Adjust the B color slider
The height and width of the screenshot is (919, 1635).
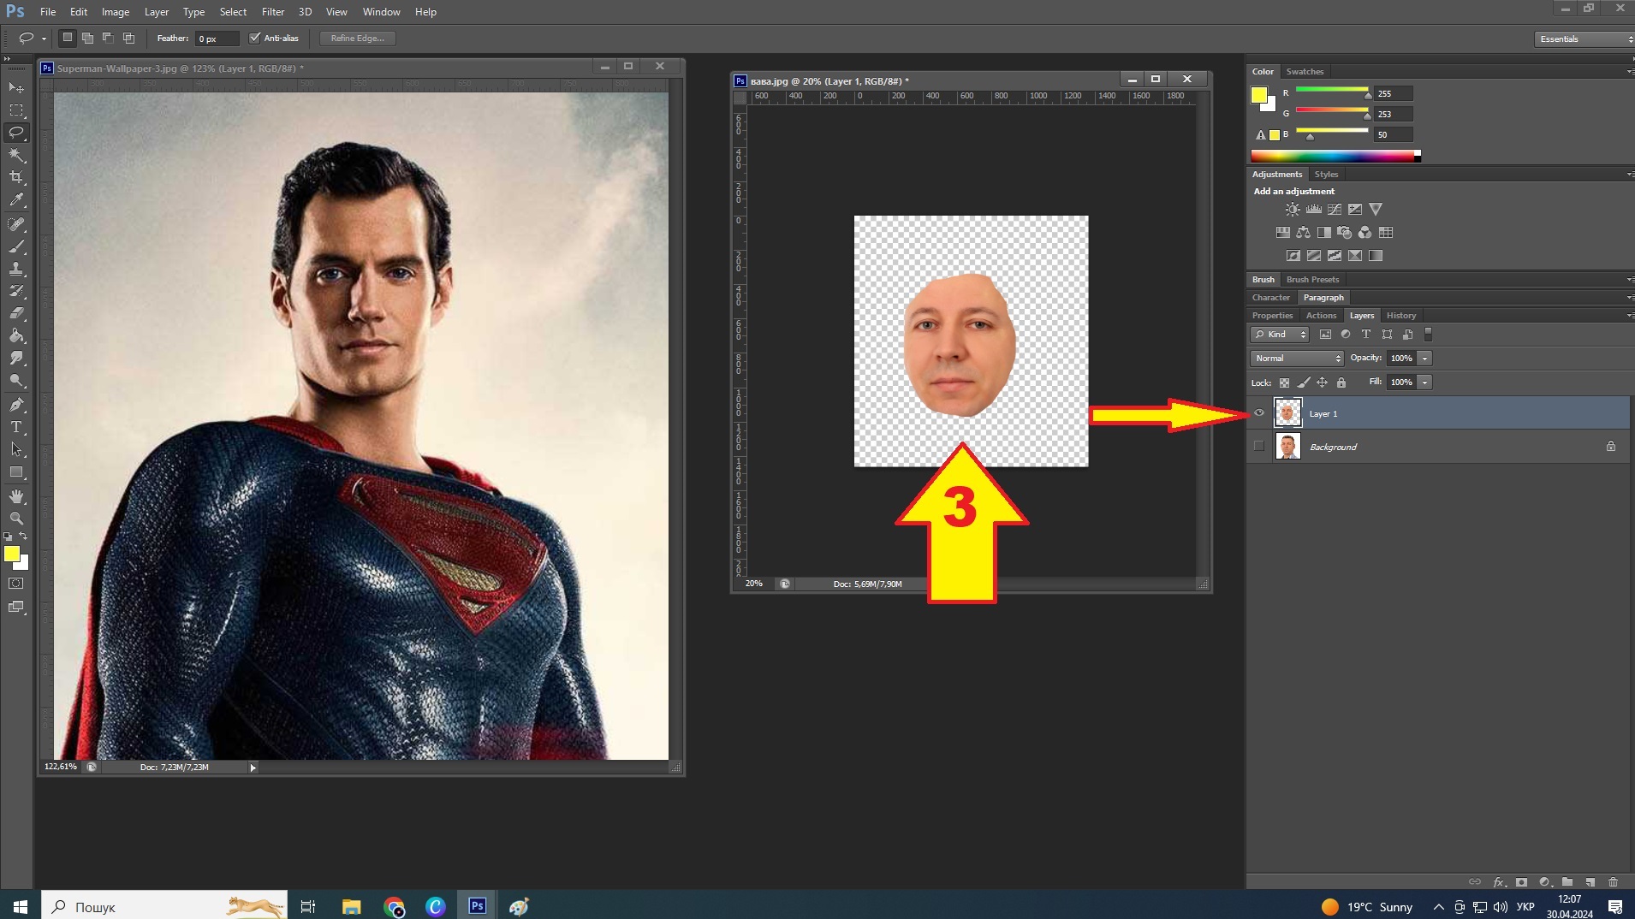[1310, 136]
